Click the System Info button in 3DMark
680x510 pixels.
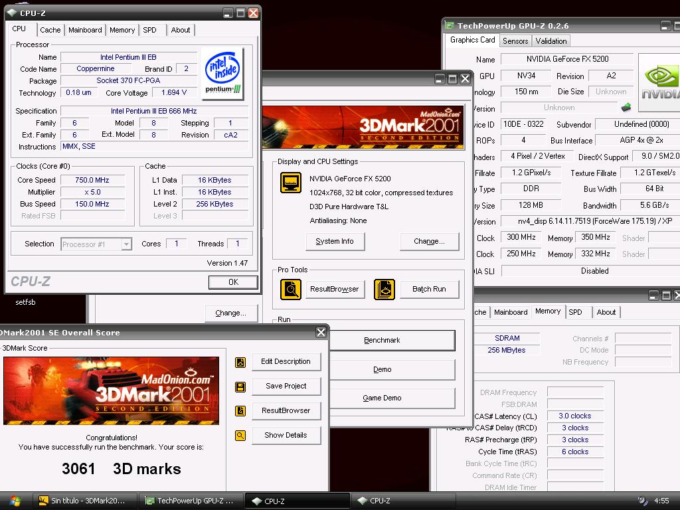(335, 242)
